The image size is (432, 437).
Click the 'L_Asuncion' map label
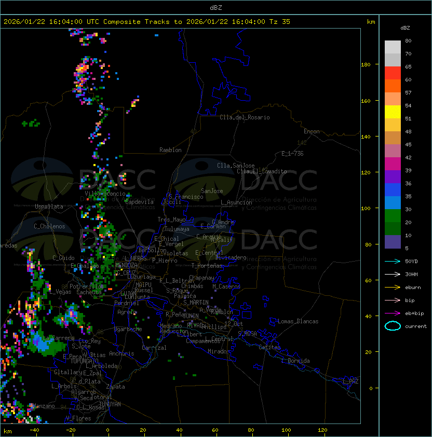tap(236, 202)
